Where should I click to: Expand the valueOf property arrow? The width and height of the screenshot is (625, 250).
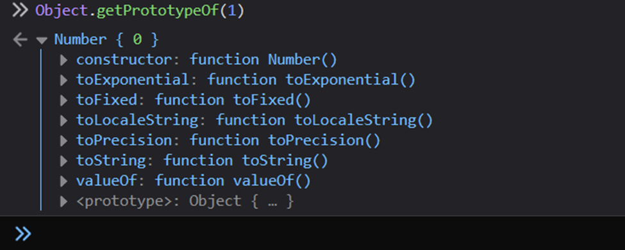63,181
